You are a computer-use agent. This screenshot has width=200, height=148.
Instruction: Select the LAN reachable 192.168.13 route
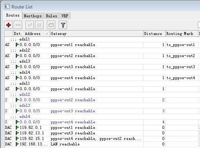pos(102,144)
